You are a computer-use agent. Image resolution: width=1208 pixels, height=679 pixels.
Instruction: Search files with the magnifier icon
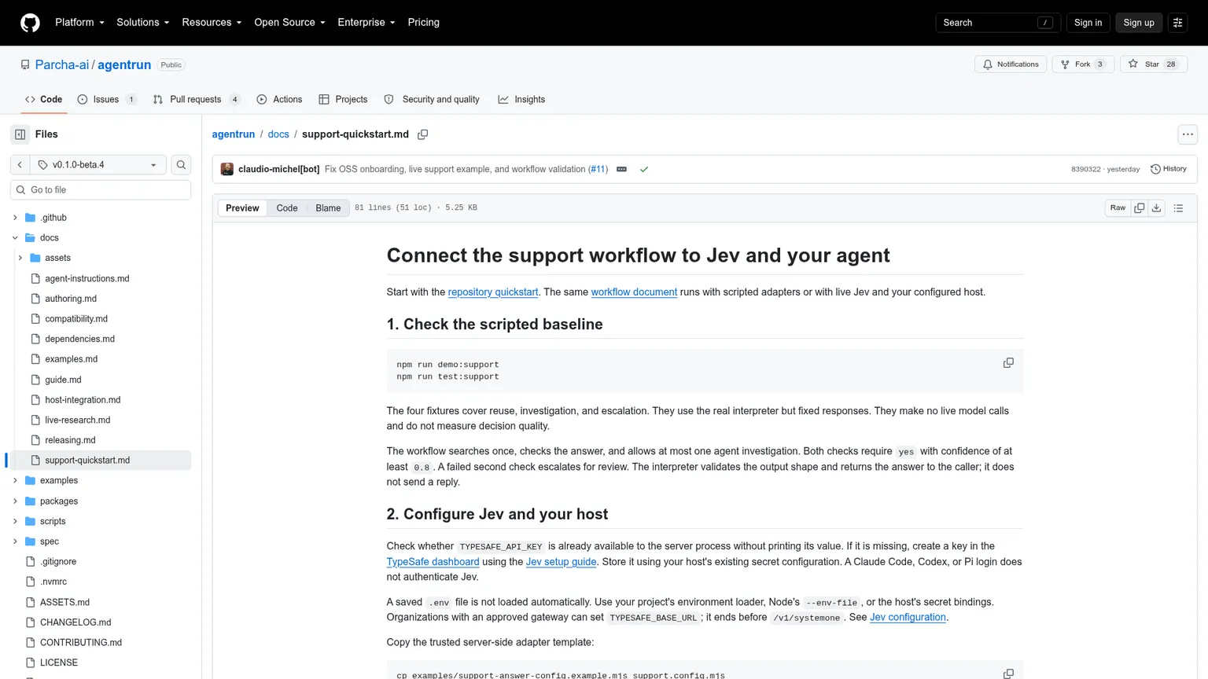pyautogui.click(x=181, y=165)
